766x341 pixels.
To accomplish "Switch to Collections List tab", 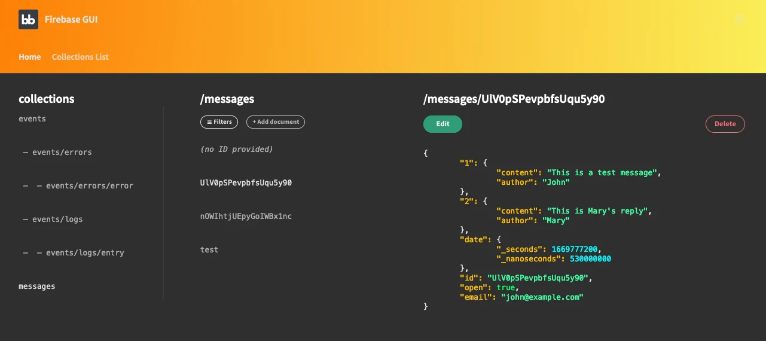I will click(x=80, y=57).
